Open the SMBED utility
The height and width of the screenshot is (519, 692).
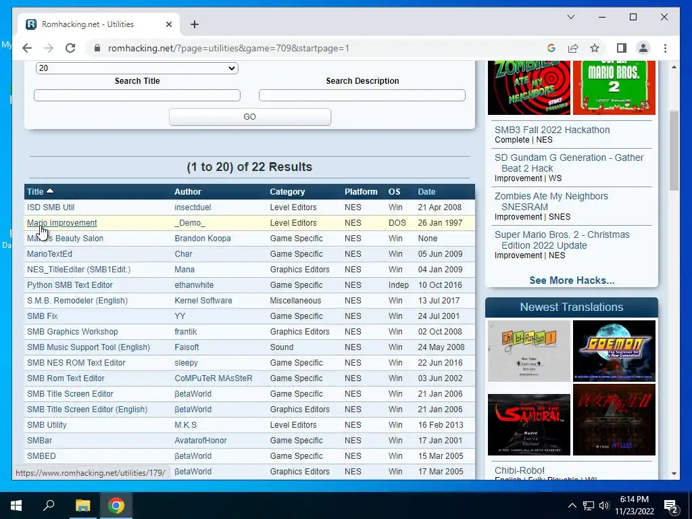pos(41,456)
